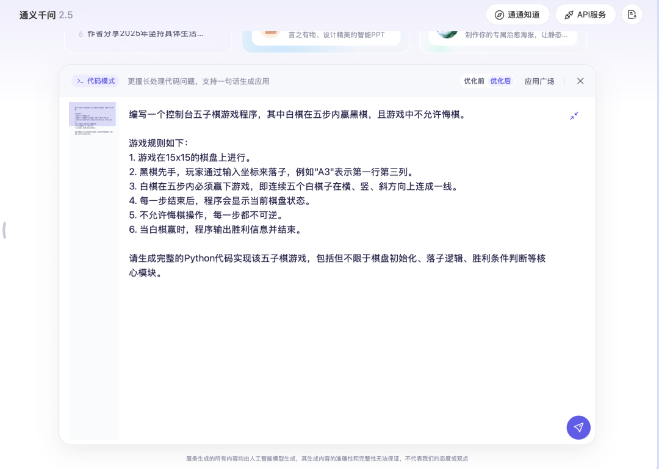Click the plug icon in API服务 button
This screenshot has width=659, height=469.
pos(569,14)
